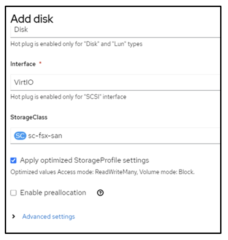Select the sc-fsx-san text in StorageClass field
The height and width of the screenshot is (240, 228).
pyautogui.click(x=45, y=136)
